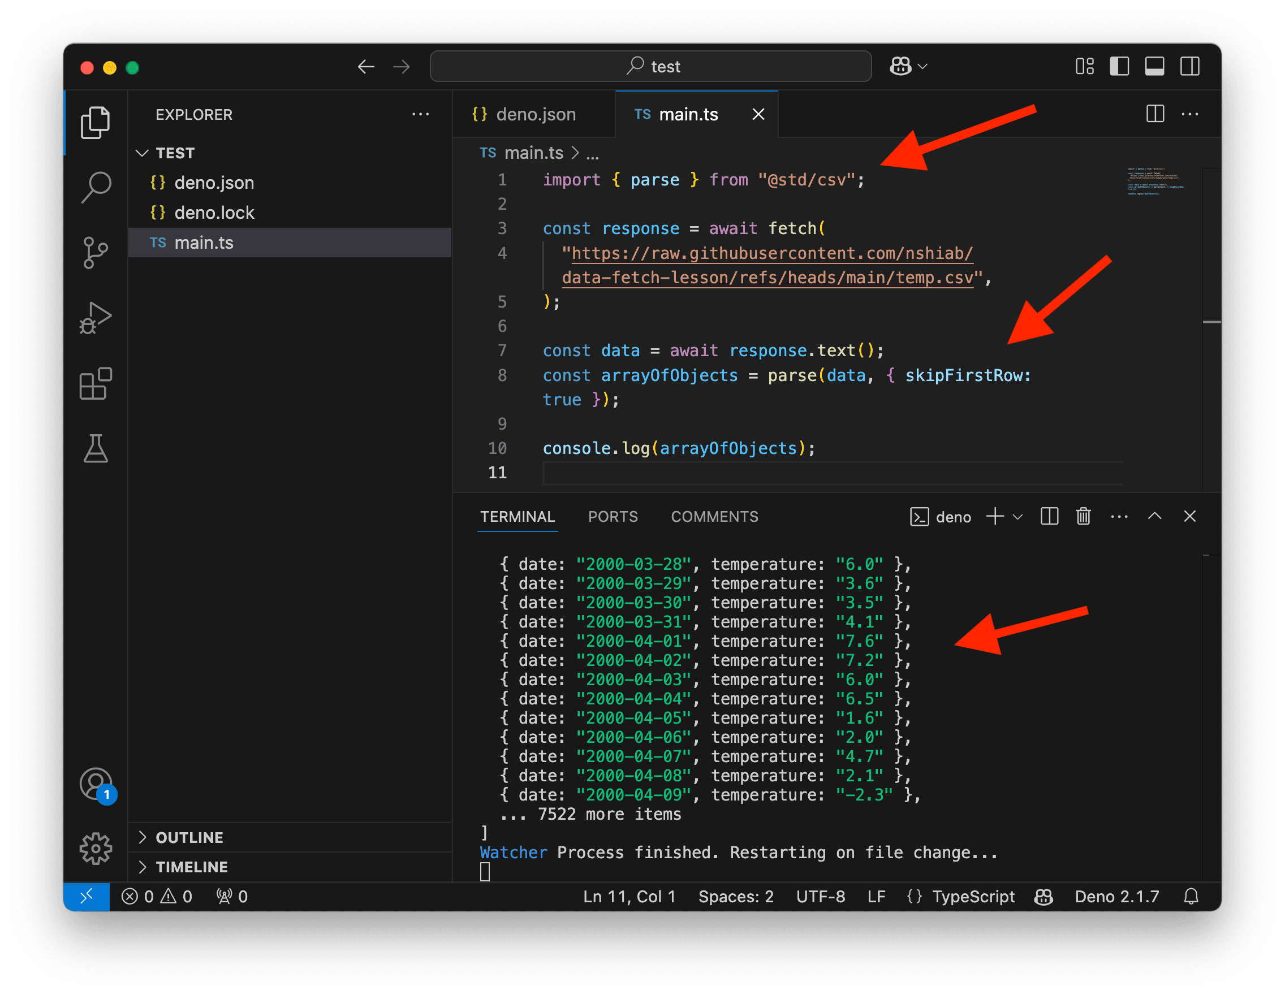Split the editor to the right
Viewport: 1285px width, 995px height.
coord(1155,114)
